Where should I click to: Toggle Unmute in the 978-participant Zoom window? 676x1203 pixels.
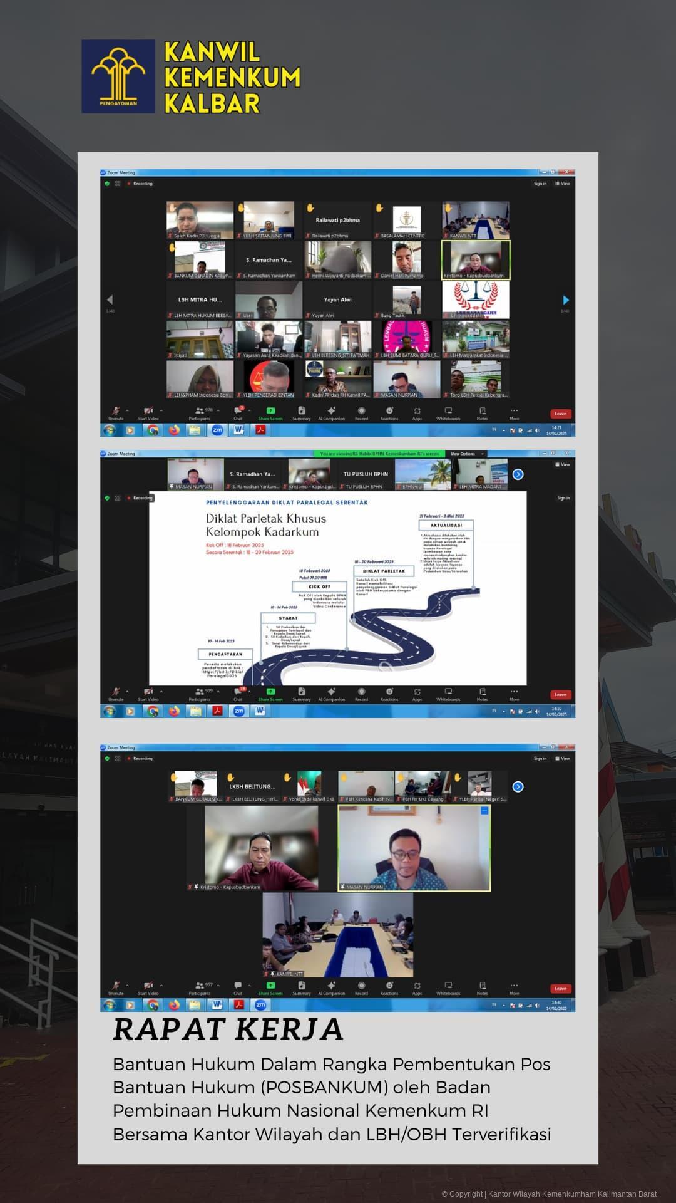(116, 413)
